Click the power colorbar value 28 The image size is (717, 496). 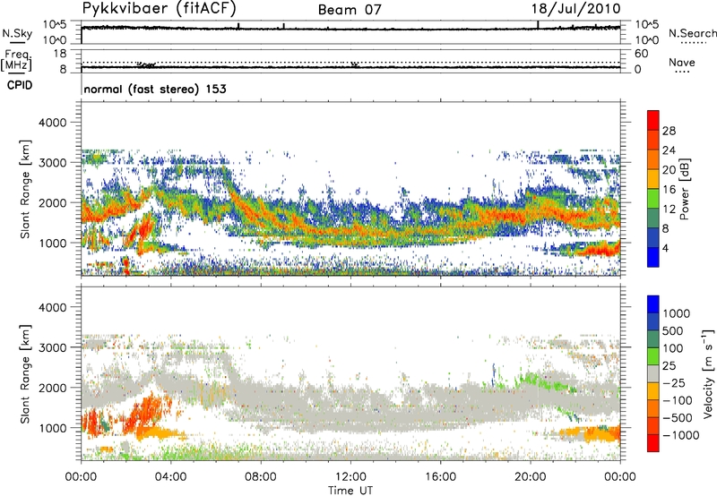click(669, 131)
